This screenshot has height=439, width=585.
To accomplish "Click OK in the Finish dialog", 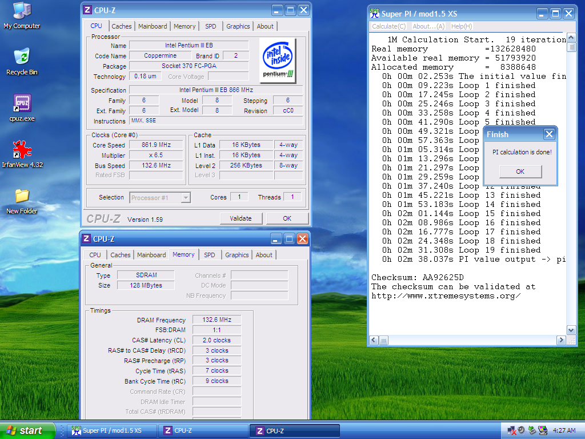I will pos(520,171).
